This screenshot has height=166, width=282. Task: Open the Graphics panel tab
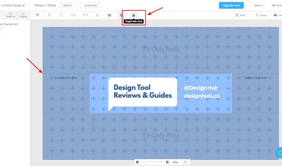[x=11, y=15]
